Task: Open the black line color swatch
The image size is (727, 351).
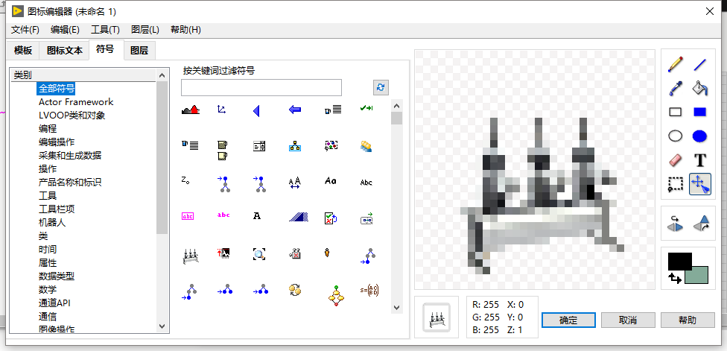Action: click(x=680, y=261)
